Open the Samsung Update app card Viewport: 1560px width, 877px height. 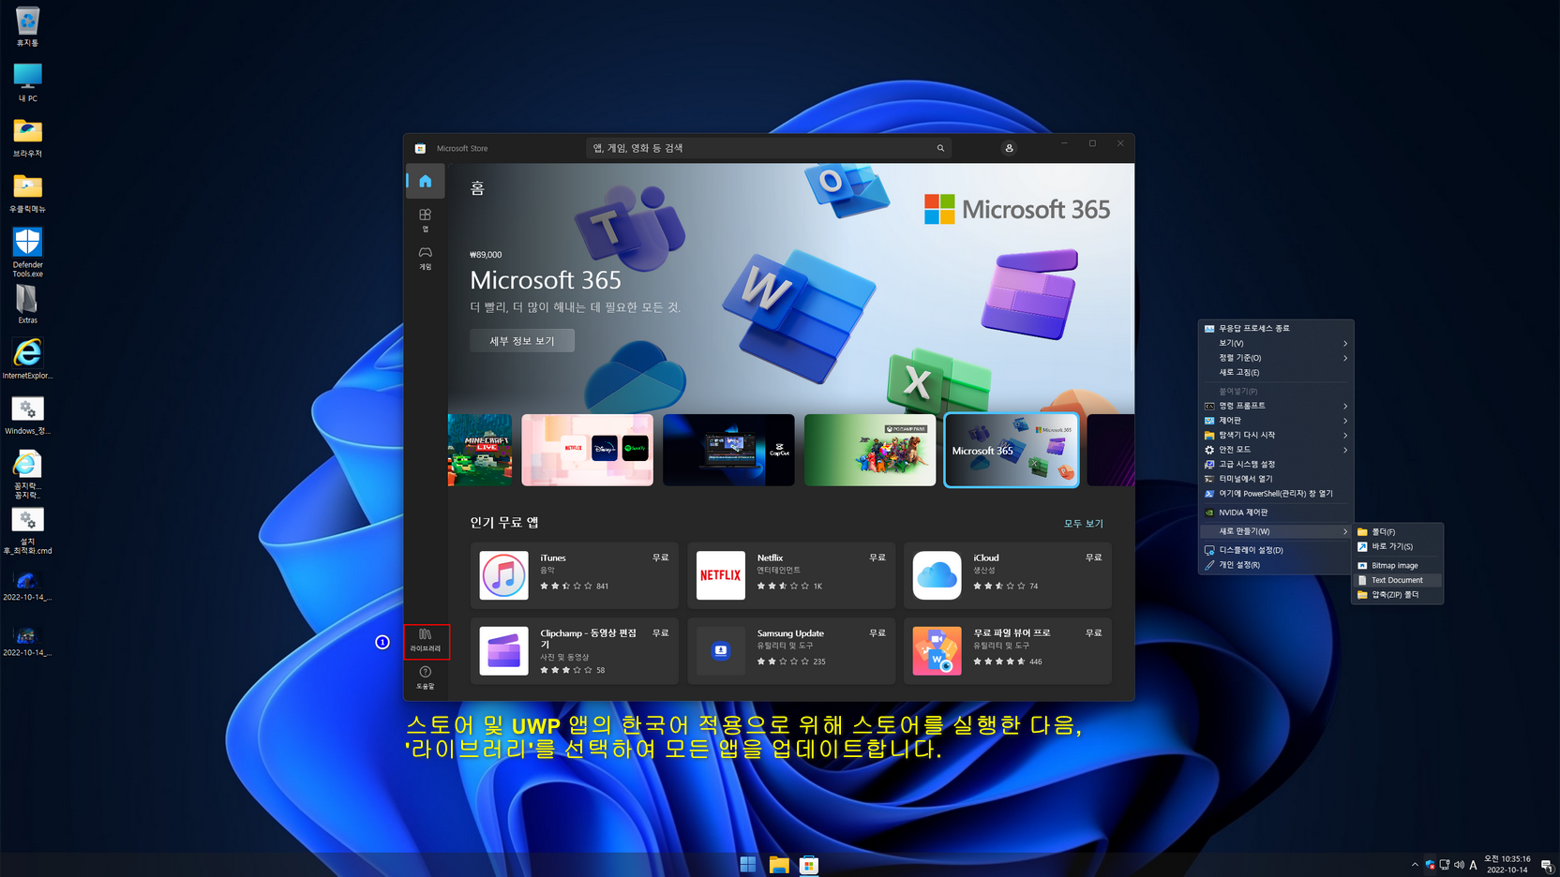791,651
